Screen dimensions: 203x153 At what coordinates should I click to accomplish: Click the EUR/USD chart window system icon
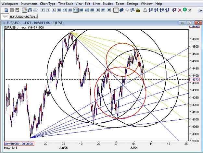(4, 23)
